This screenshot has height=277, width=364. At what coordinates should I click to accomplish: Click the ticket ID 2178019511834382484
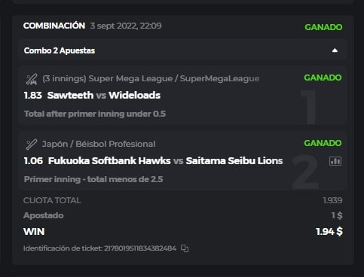[140, 248]
